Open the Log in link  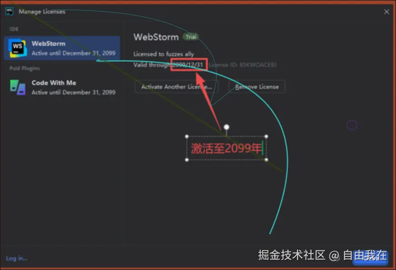16,258
